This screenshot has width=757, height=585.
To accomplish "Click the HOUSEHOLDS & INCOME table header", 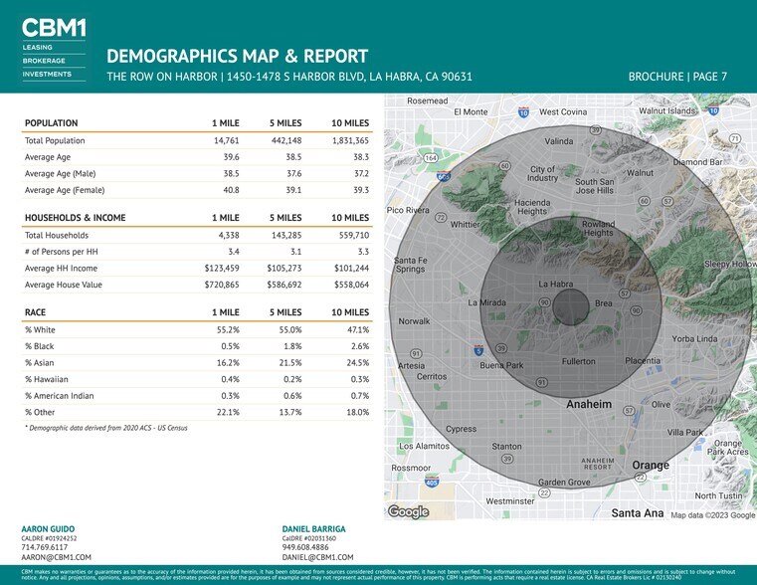I will coord(75,218).
